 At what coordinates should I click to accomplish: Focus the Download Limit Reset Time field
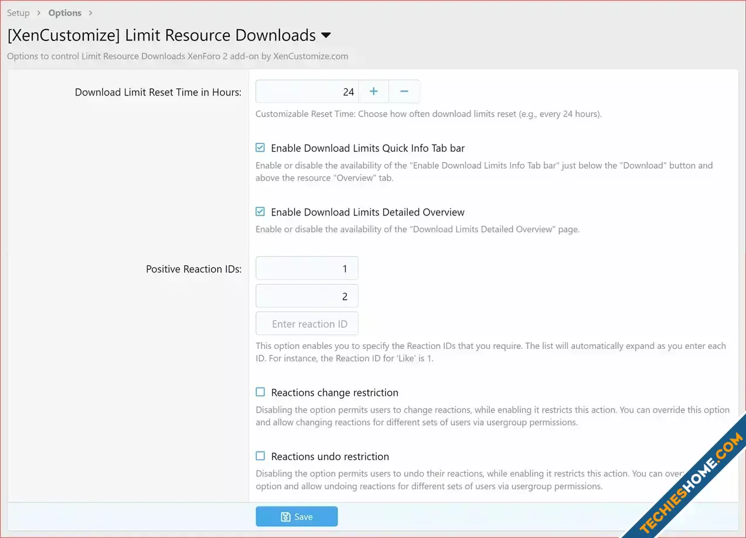(x=307, y=92)
